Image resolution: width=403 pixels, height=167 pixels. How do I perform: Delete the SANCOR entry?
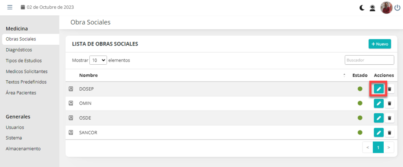coord(390,133)
